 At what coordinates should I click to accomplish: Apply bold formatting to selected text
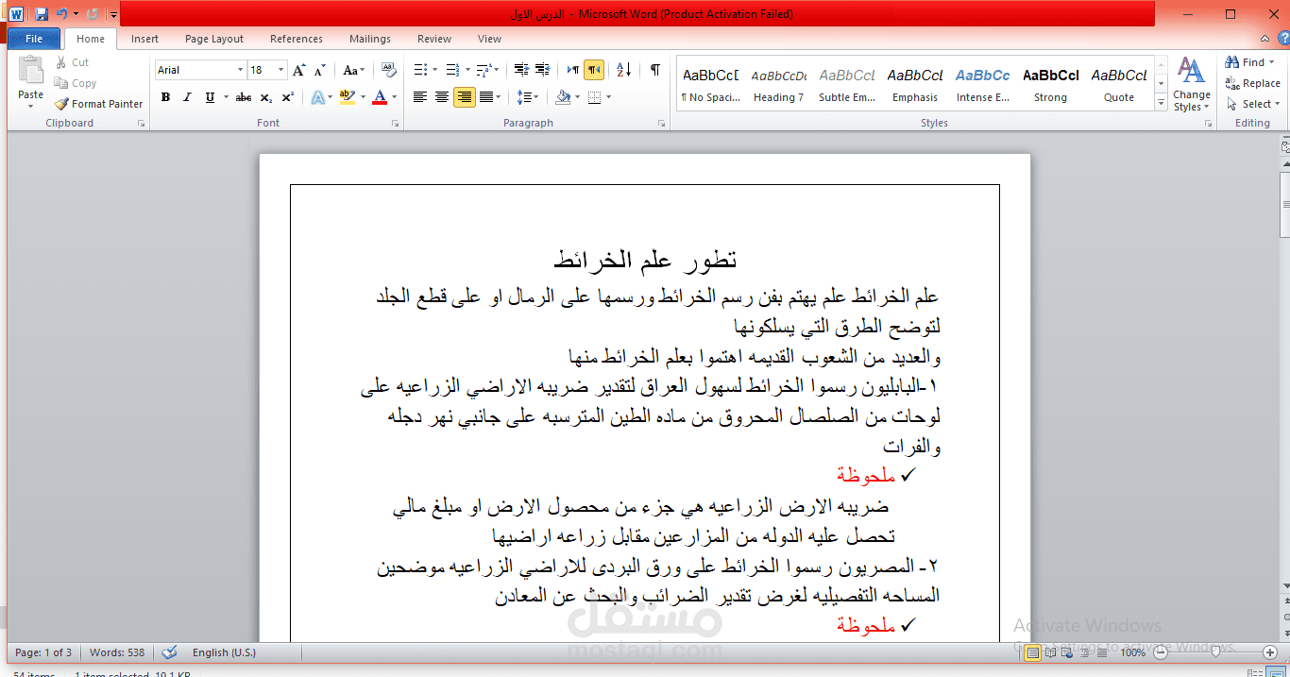point(165,97)
